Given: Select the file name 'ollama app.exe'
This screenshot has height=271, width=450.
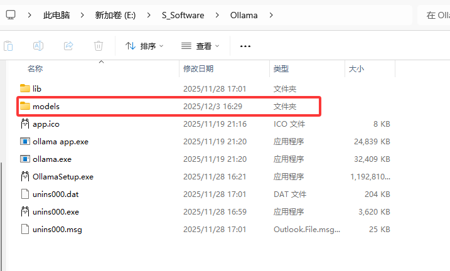Looking at the screenshot, I should (x=60, y=142).
